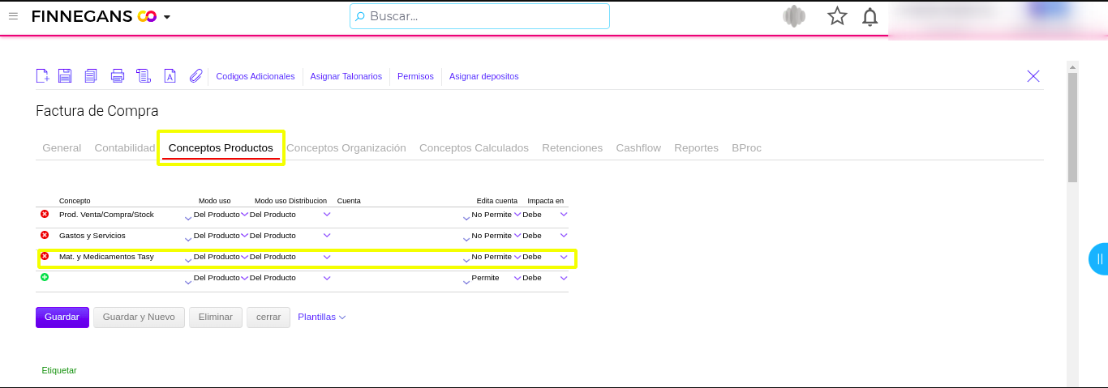Screen dimensions: 1108x388
Task: Click the page with letter A icon
Action: pos(170,76)
